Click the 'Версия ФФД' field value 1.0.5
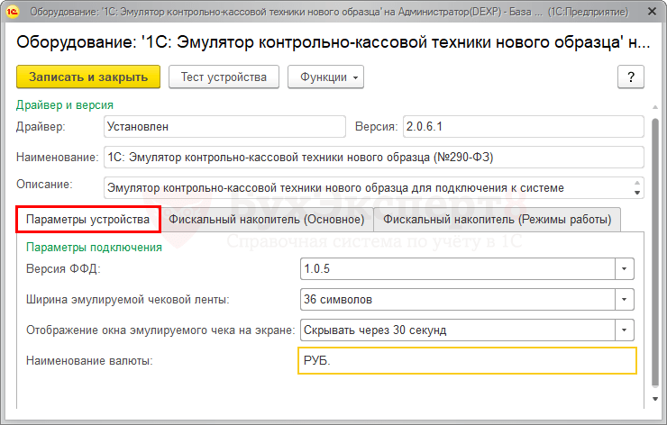 (x=458, y=268)
